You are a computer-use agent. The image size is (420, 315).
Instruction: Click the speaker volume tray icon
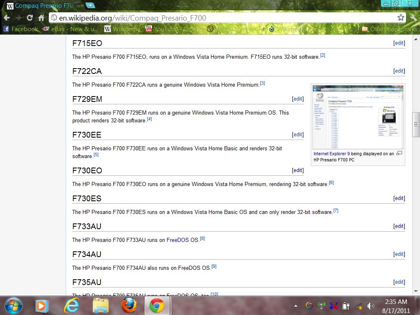click(371, 306)
